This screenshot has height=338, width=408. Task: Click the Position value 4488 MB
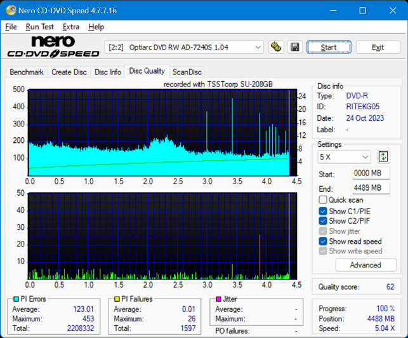tap(381, 319)
